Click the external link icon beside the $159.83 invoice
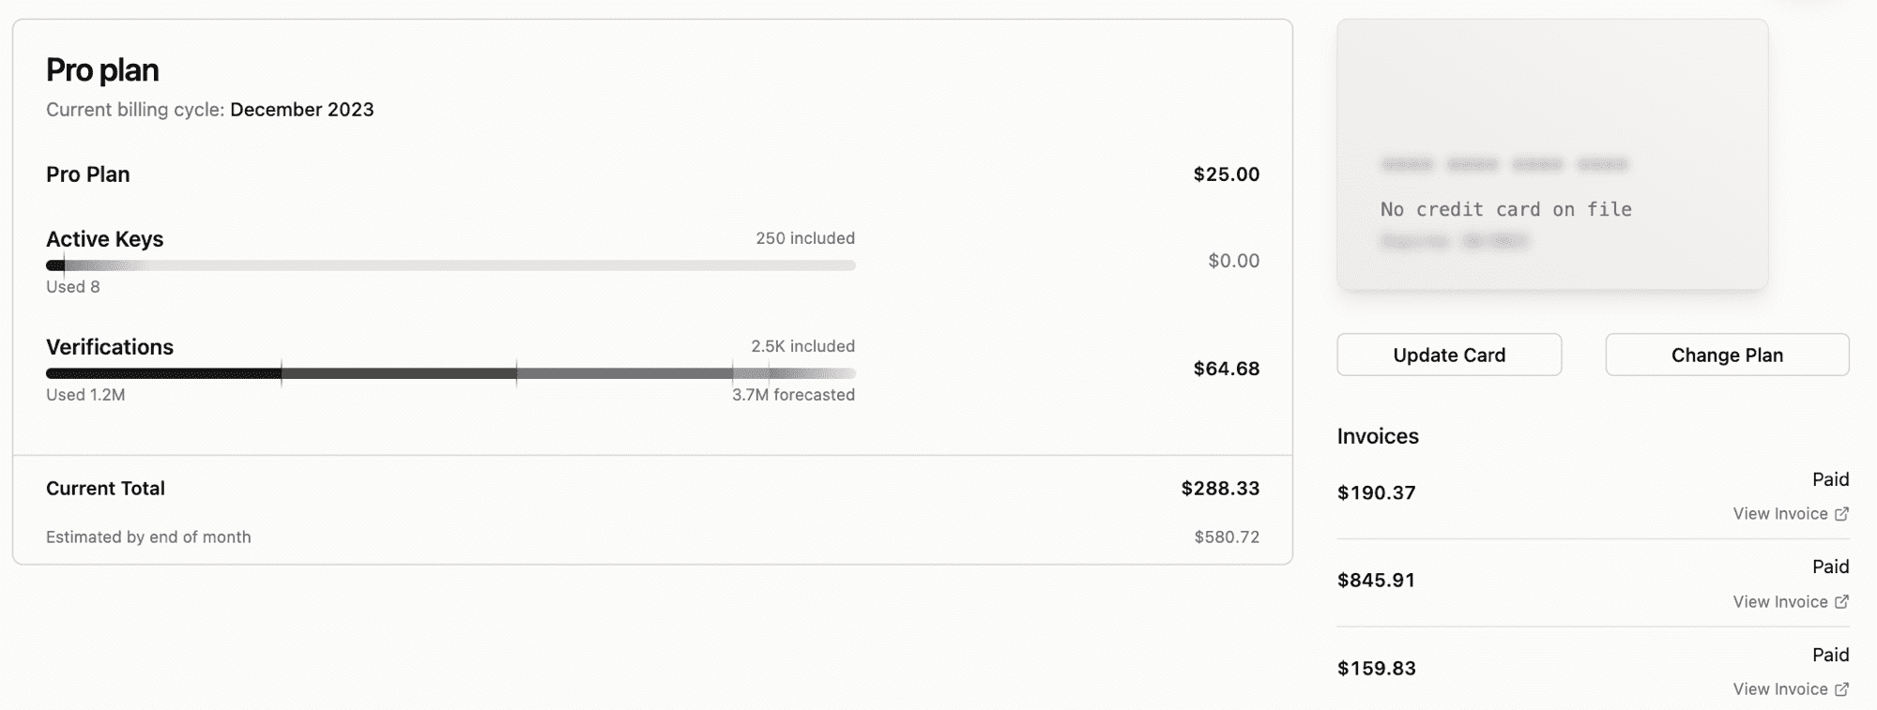 pos(1843,688)
